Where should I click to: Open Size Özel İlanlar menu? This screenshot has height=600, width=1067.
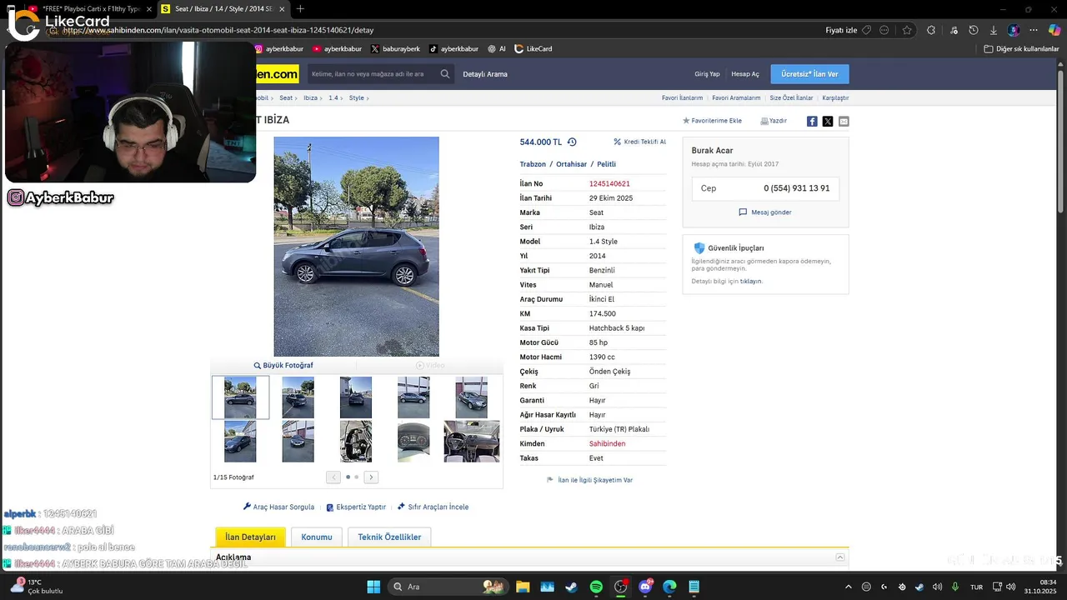[791, 98]
